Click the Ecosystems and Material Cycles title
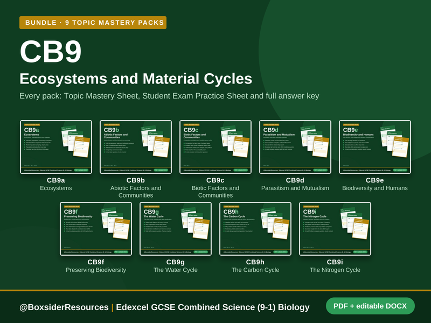 coord(136,79)
